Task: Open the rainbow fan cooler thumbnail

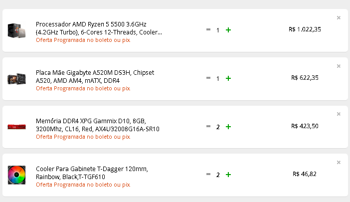Action: coord(16,175)
